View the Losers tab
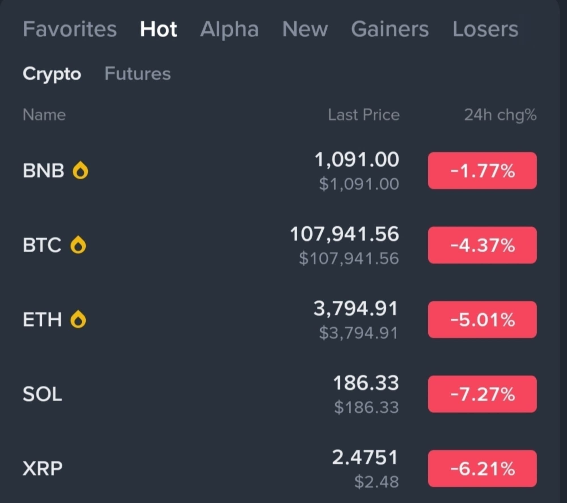 (485, 29)
